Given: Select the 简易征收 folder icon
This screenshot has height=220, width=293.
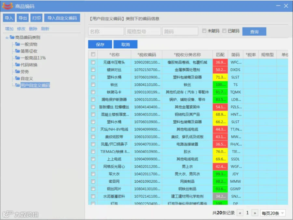Looking at the screenshot, I should pyautogui.click(x=18, y=51).
